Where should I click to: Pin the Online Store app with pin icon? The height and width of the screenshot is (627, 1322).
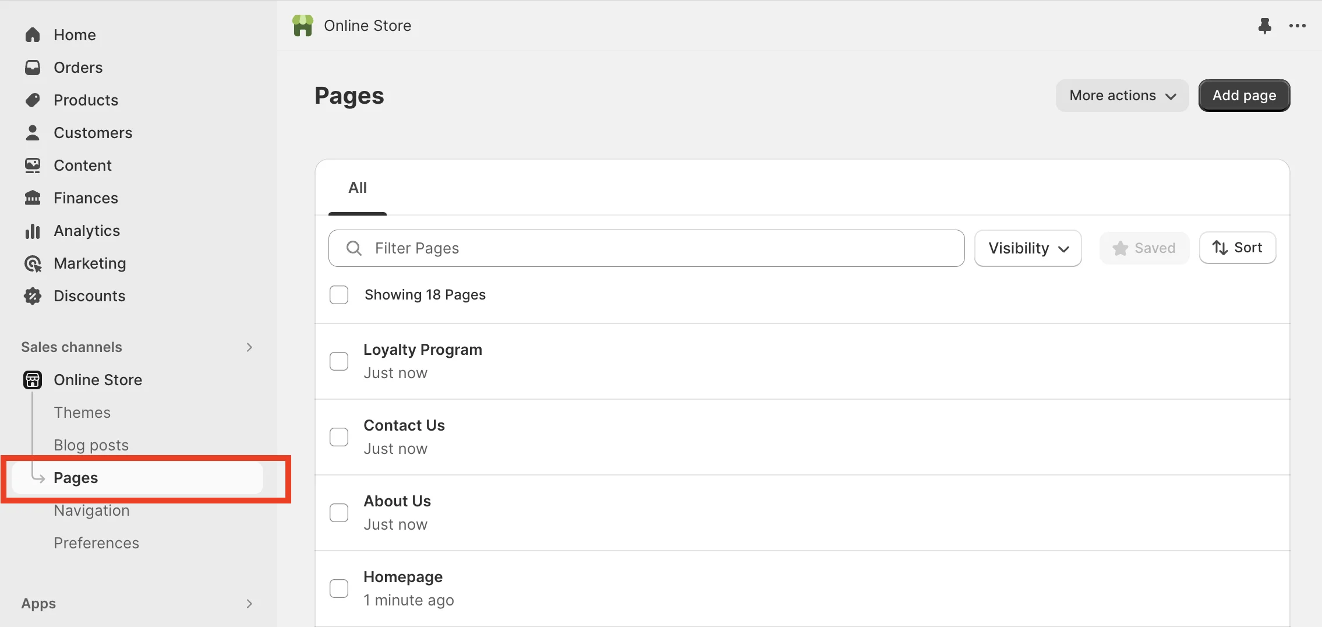[x=1264, y=26]
